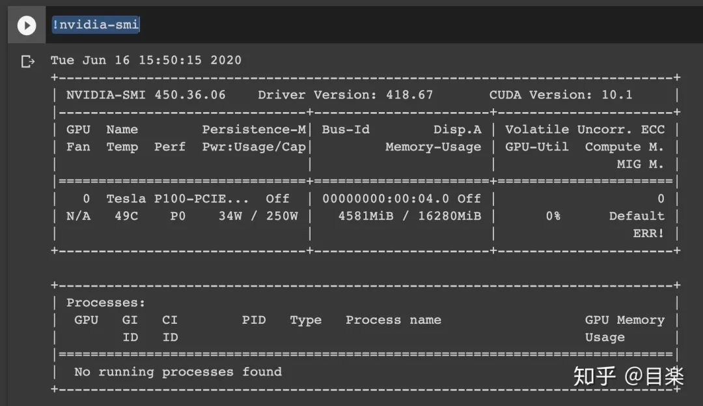
Task: Click the Tesla P100-PCIE GPU name
Action: (177, 198)
